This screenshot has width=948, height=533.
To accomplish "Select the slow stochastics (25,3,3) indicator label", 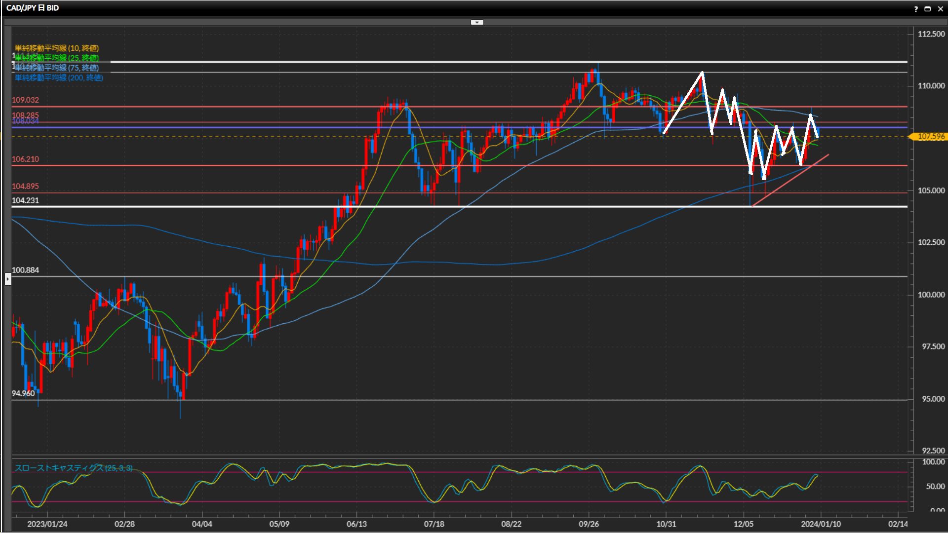I will click(73, 468).
